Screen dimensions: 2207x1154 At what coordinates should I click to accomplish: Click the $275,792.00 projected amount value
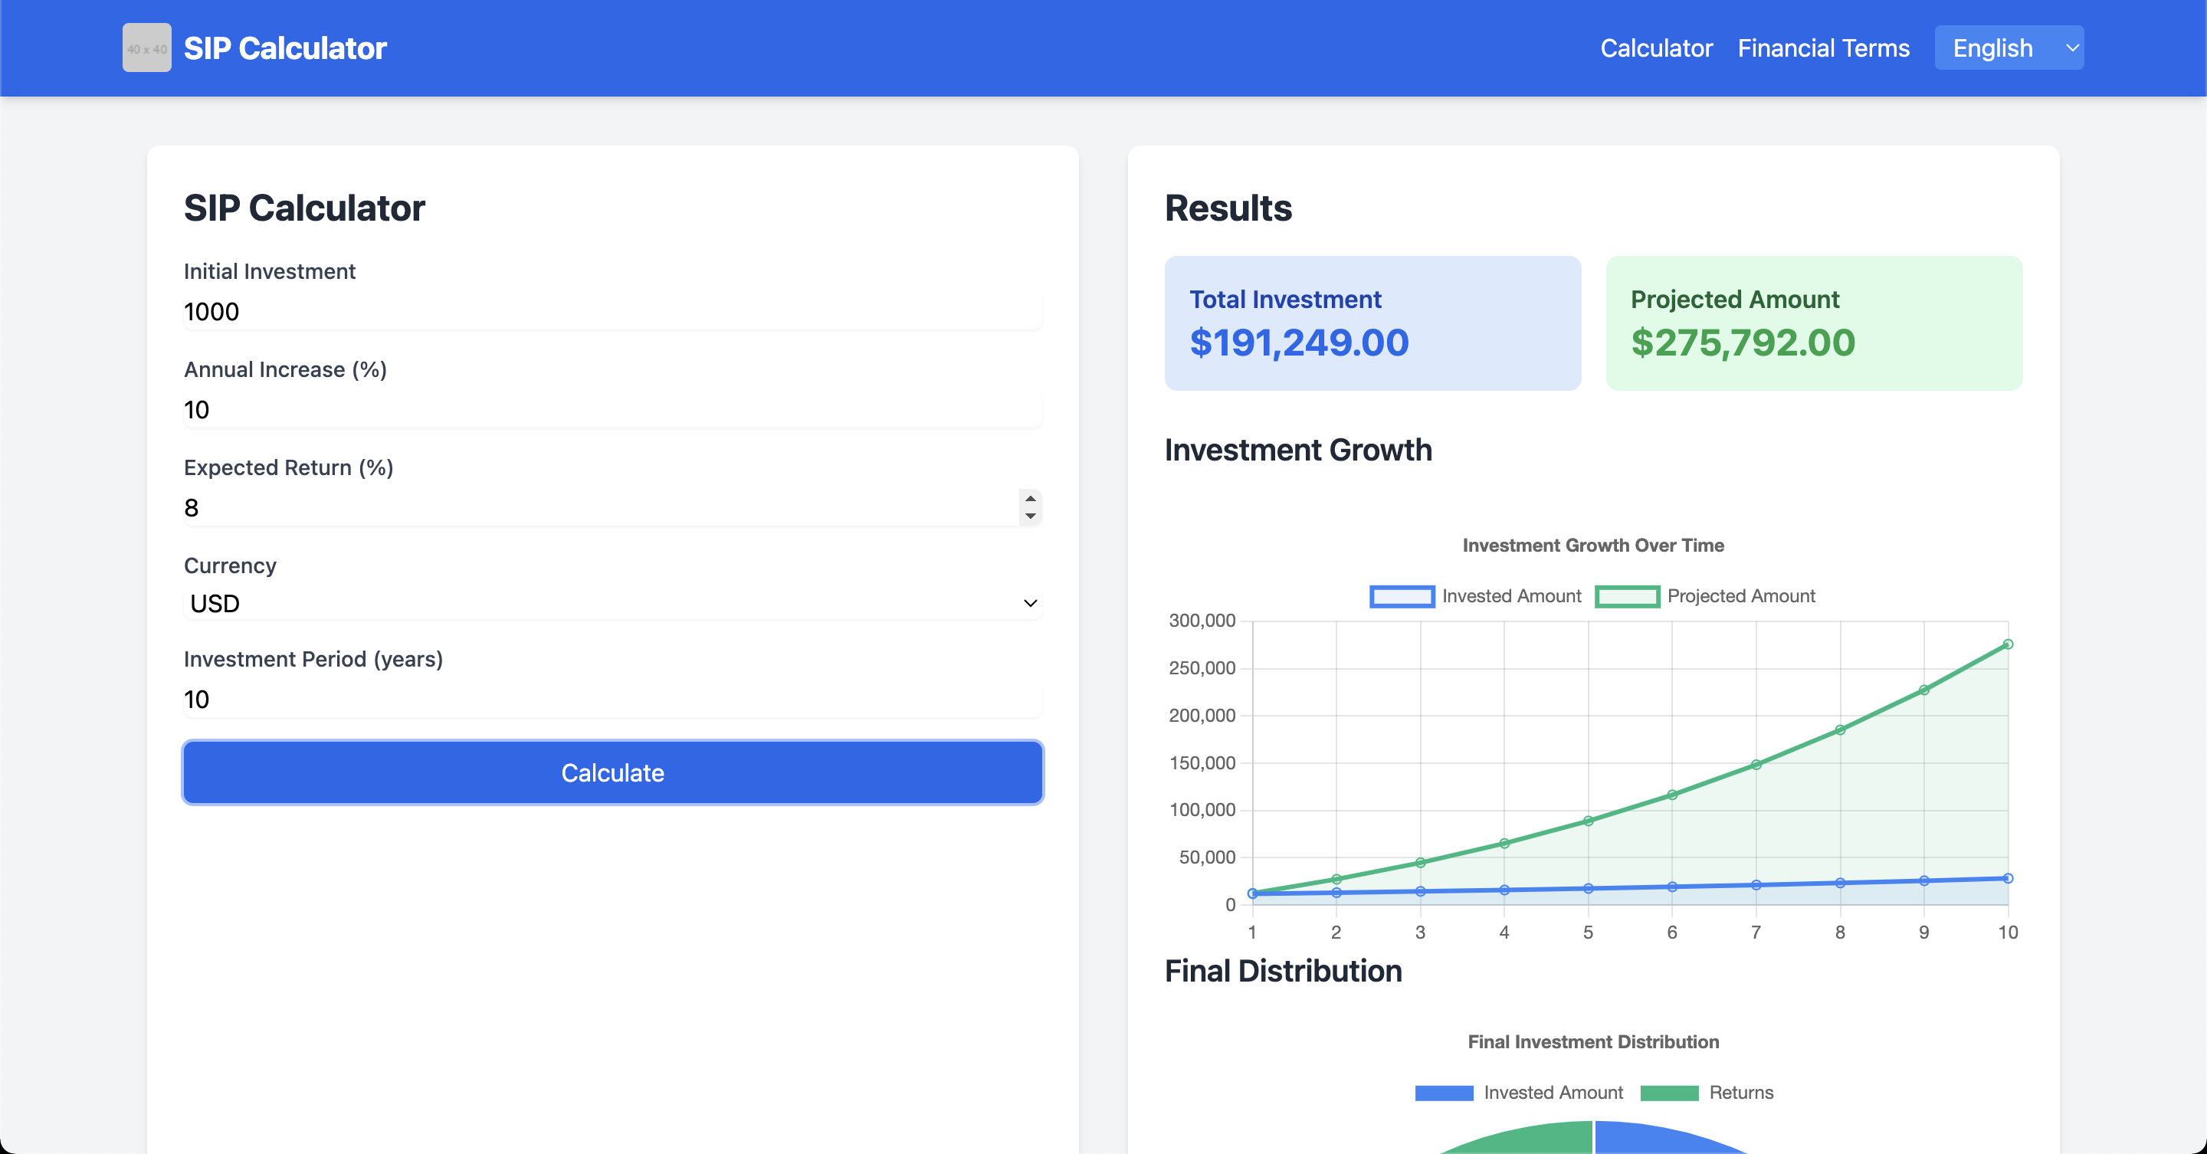coord(1743,343)
